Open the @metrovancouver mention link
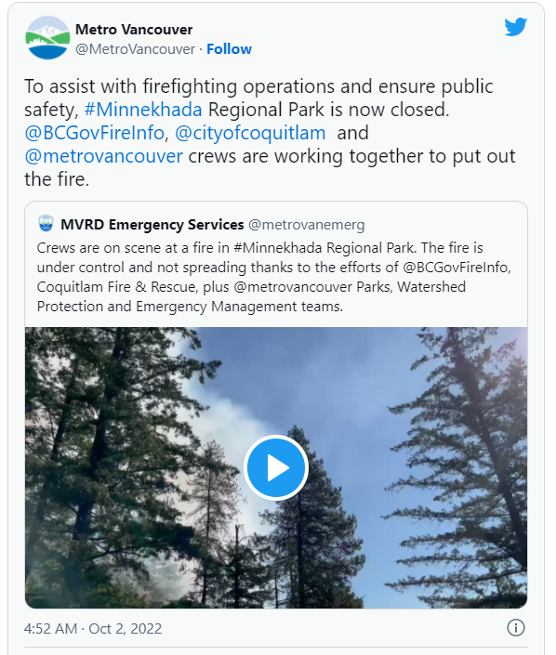556x655 pixels. click(x=103, y=156)
